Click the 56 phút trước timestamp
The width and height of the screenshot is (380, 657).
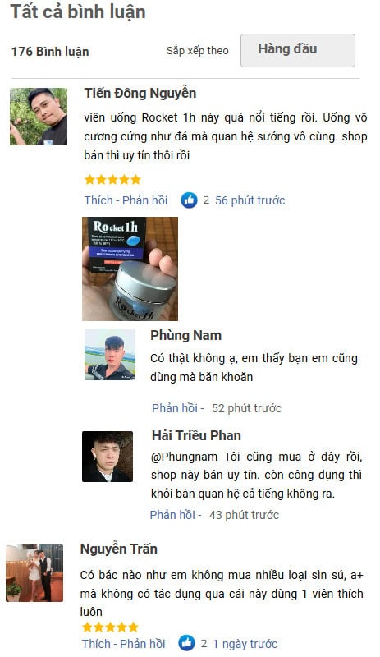pos(250,200)
